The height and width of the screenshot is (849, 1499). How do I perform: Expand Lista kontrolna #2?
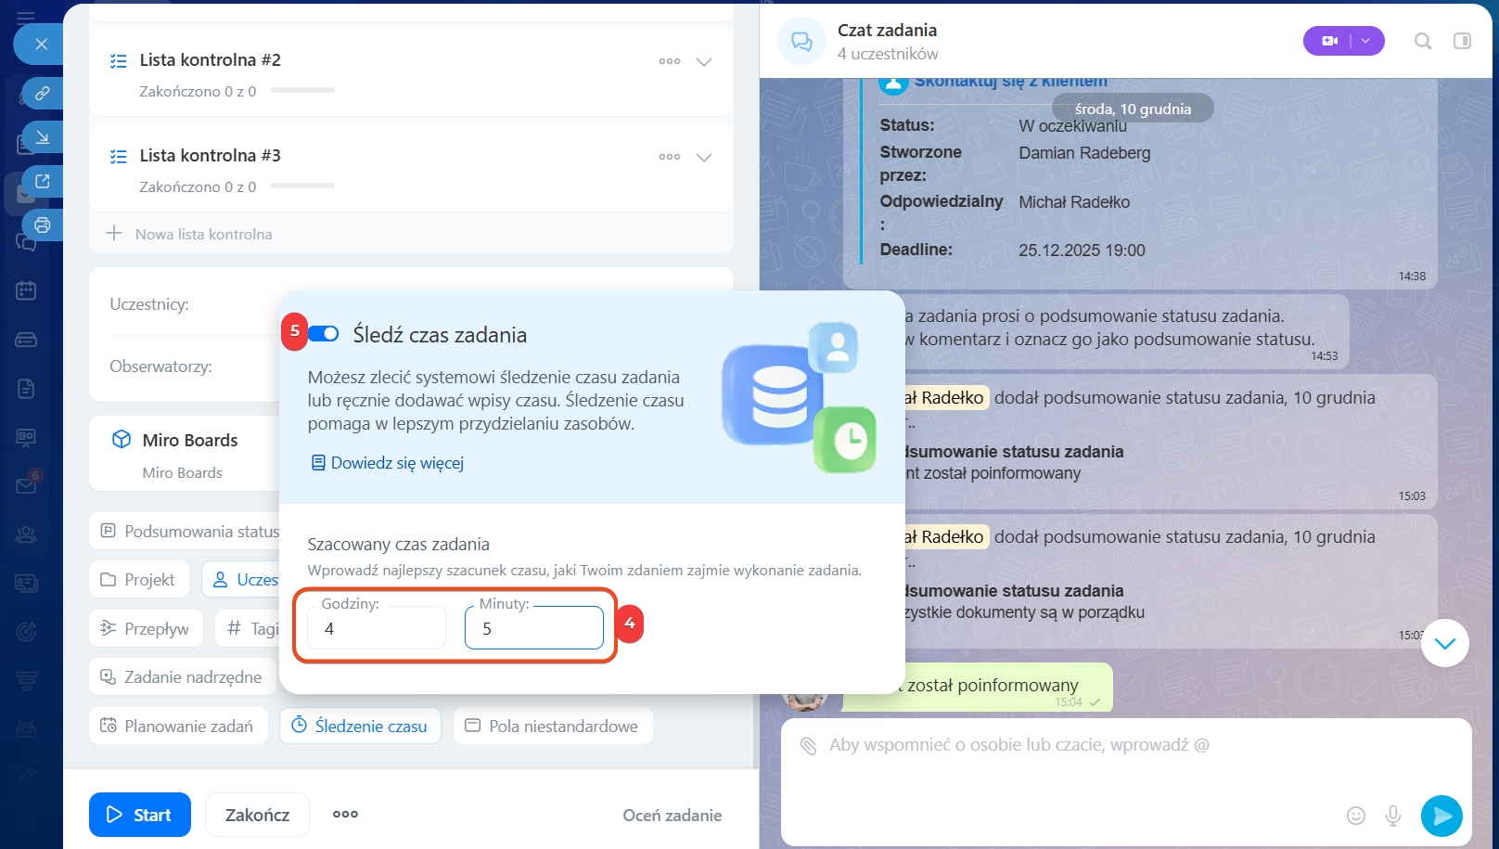704,62
